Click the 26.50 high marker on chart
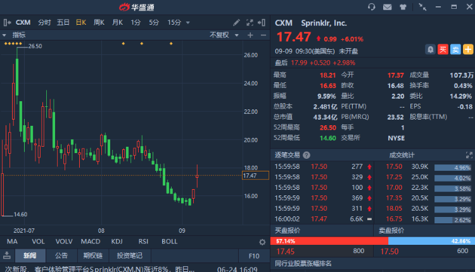This screenshot has width=475, height=272. tap(35, 46)
